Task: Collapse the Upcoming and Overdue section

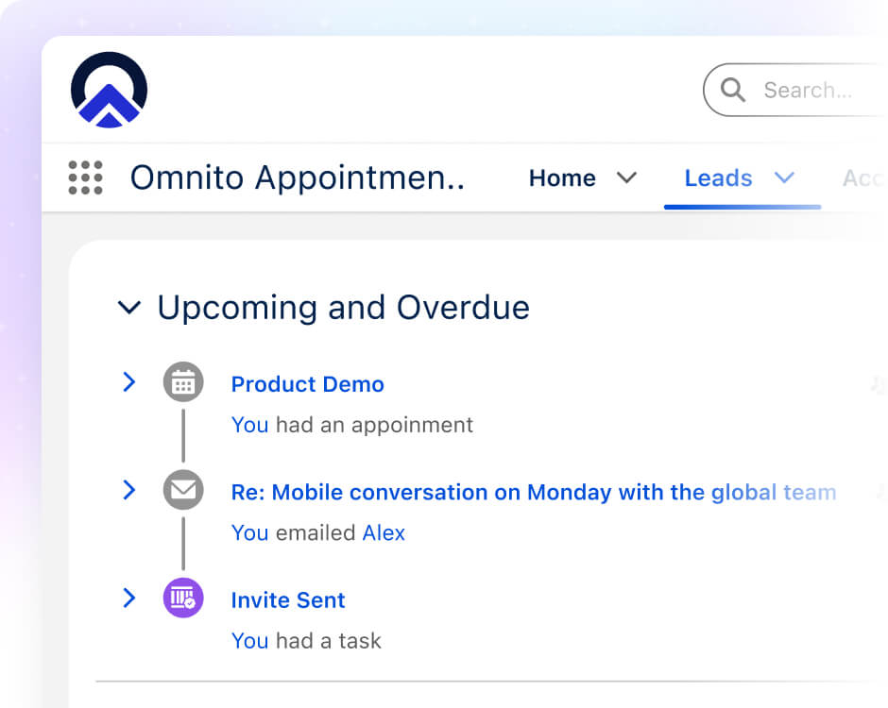Action: point(129,308)
